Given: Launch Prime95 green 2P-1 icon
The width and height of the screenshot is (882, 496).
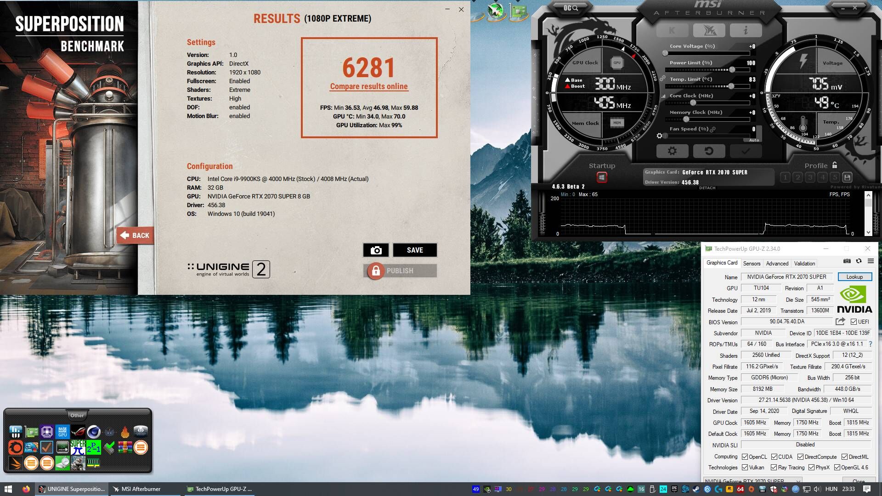Looking at the screenshot, I should tap(93, 447).
